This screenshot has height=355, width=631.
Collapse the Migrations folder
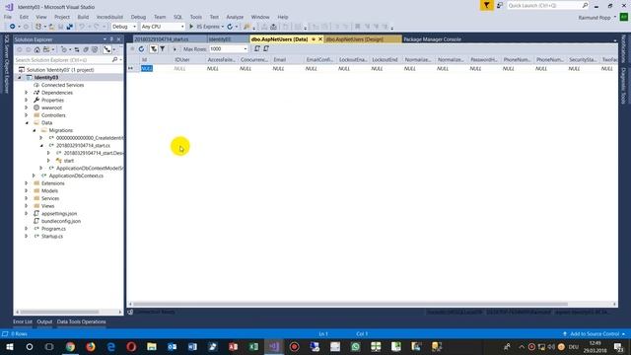[35, 130]
